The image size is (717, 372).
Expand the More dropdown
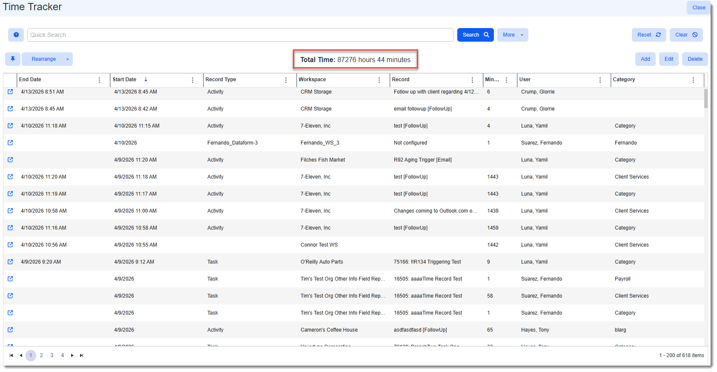click(513, 35)
